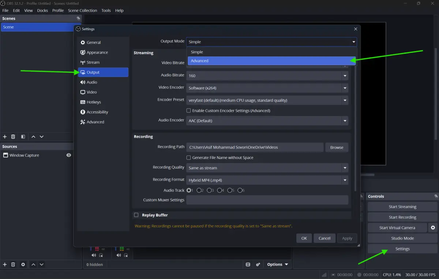Select Audio Track 2 radio button
This screenshot has width=439, height=279.
(199, 190)
